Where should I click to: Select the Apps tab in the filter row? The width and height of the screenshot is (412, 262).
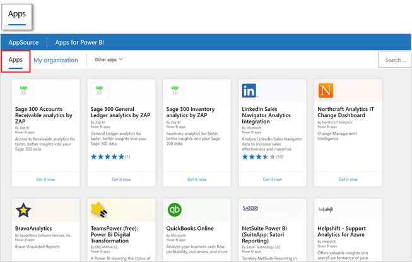coord(16,61)
